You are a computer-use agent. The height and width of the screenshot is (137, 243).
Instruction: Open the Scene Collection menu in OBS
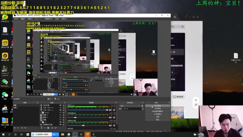pyautogui.click(x=49, y=19)
